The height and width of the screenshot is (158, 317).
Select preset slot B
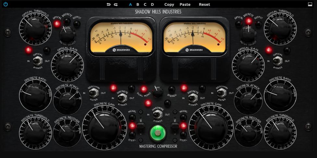point(138,5)
